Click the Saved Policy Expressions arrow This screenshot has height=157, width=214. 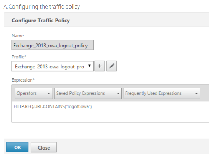coord(117,93)
